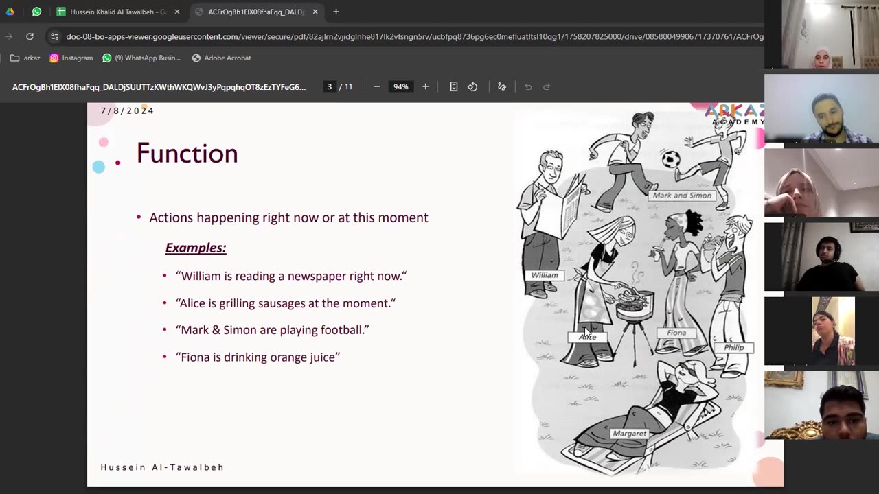879x494 pixels.
Task: Open the pinned WhatsApp tab
Action: click(x=36, y=12)
